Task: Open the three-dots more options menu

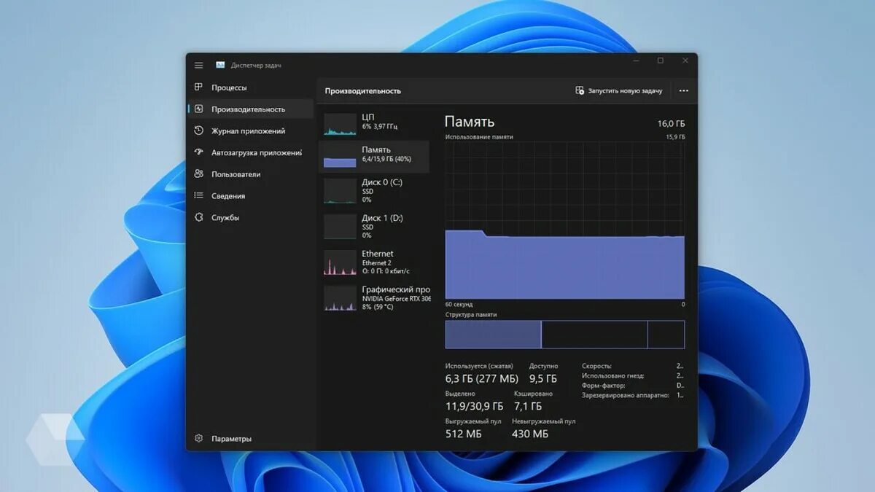Action: (x=683, y=91)
